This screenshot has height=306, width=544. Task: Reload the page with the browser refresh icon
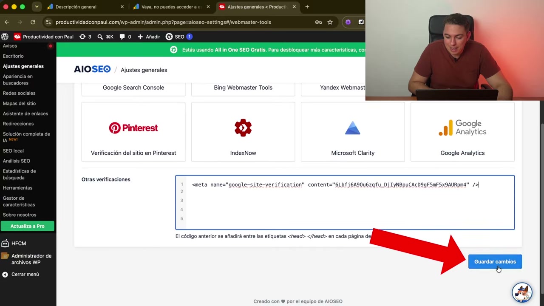click(x=33, y=22)
